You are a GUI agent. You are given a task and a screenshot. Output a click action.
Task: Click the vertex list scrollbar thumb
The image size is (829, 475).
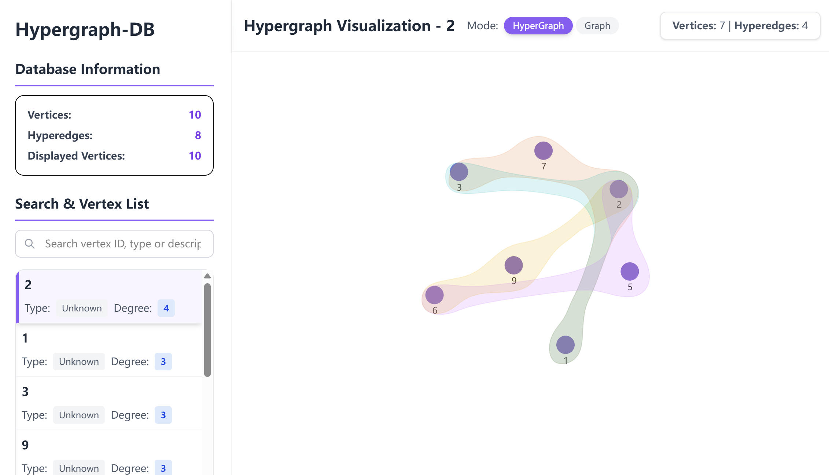click(x=207, y=330)
